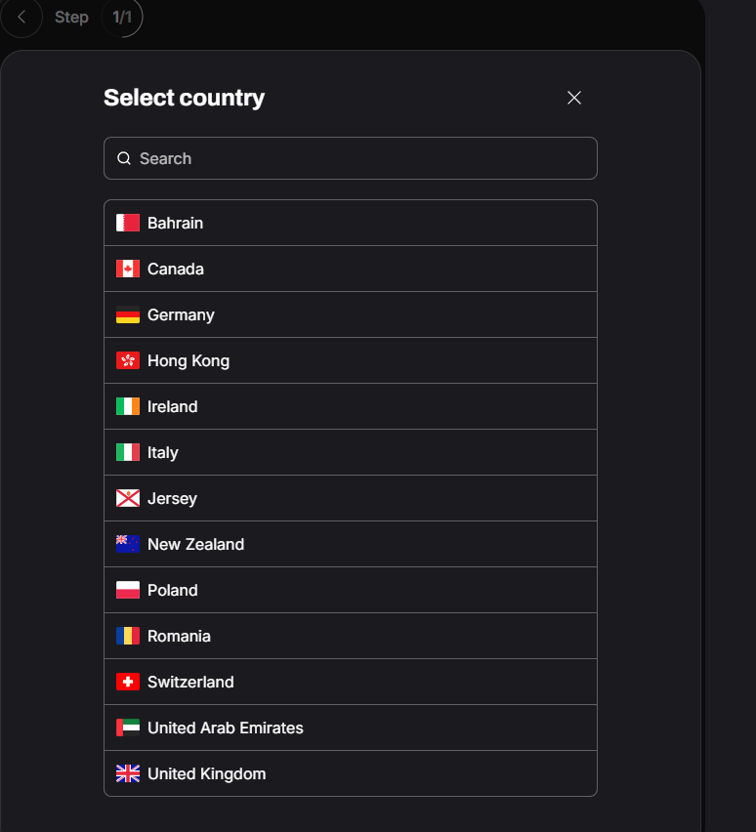Click the search magnifier icon
Screen dimensions: 756x832
click(124, 158)
